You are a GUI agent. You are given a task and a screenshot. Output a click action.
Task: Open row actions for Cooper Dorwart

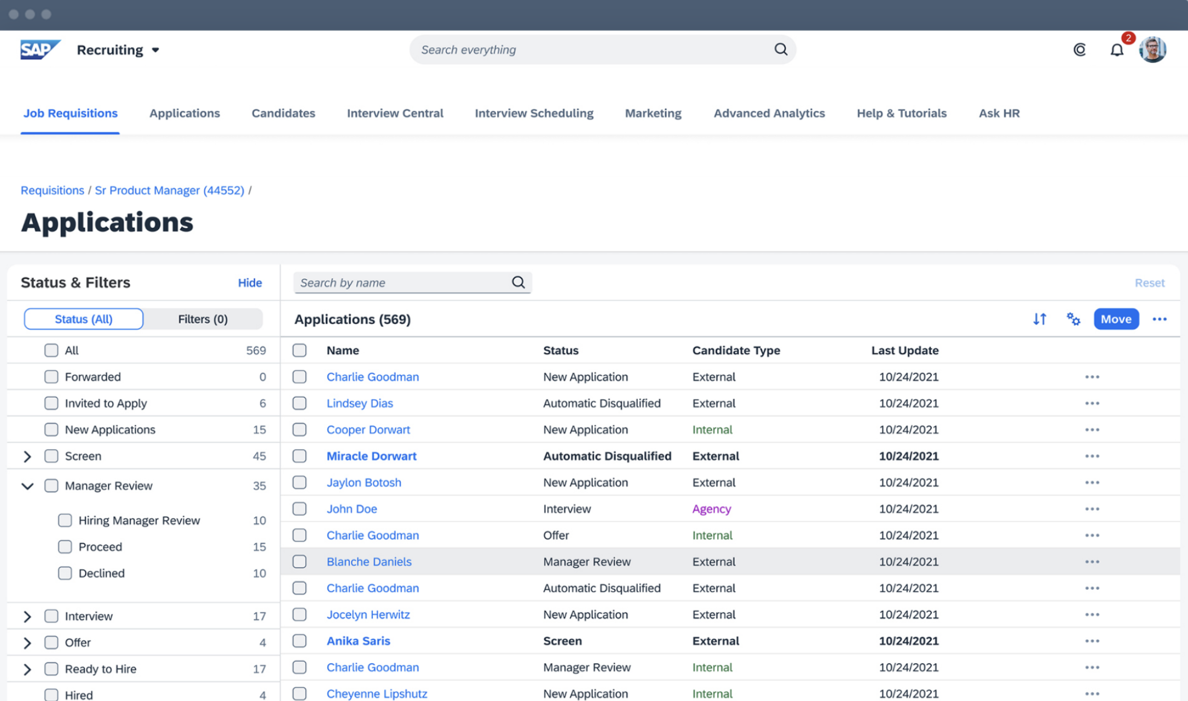tap(1092, 430)
